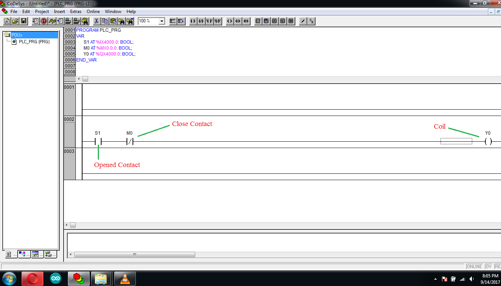Select the POUs folder in the tree
Viewport: 501px width, 286px height.
tap(17, 35)
